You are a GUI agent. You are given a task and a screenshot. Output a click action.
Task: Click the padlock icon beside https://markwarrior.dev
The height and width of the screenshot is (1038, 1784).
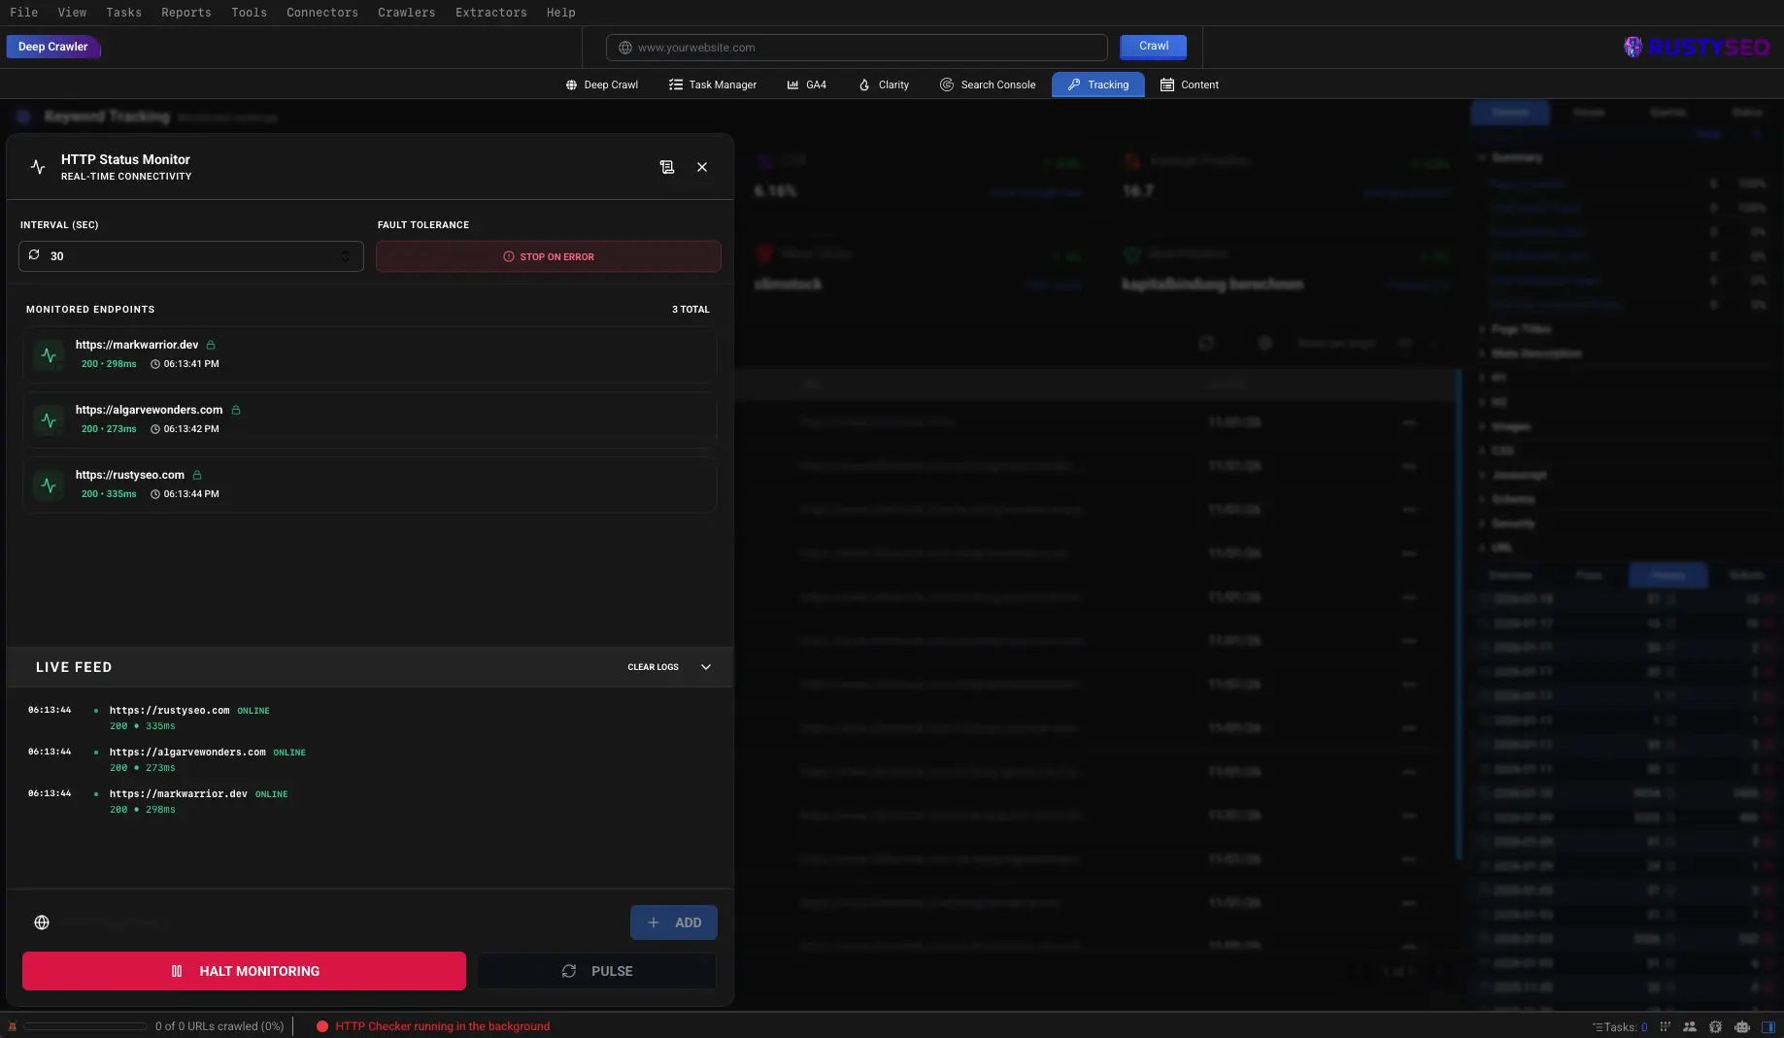(x=210, y=345)
